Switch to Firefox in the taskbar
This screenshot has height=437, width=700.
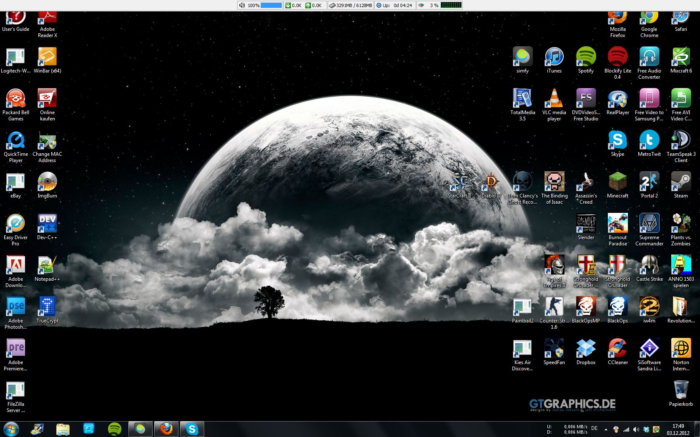tap(166, 429)
